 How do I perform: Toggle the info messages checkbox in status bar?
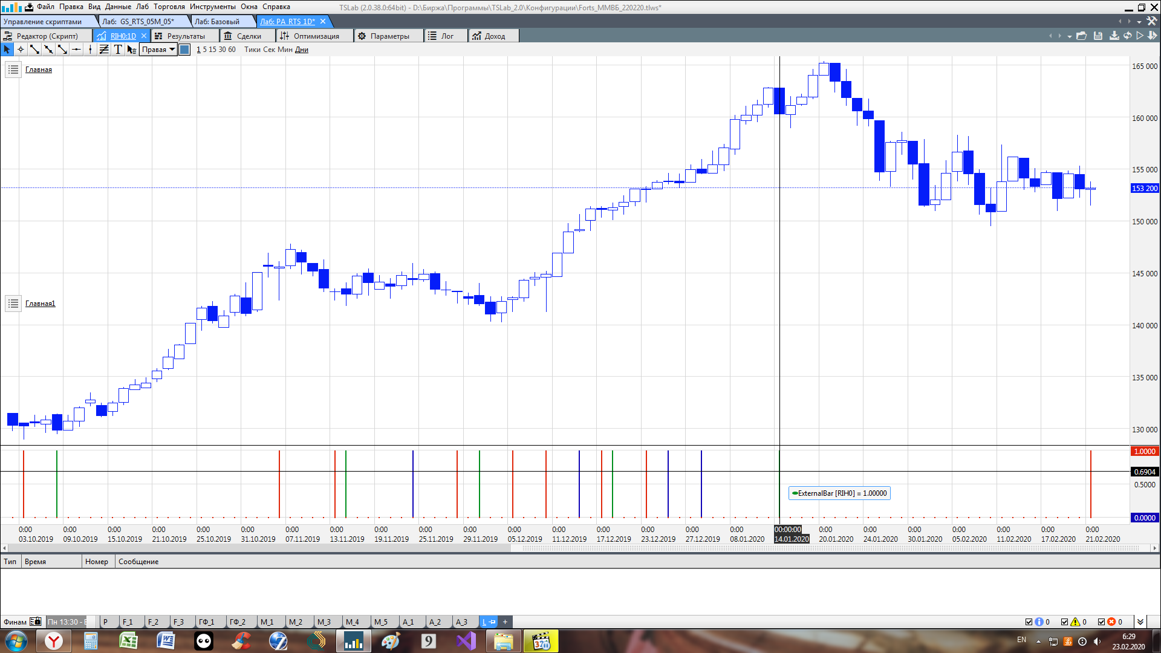(x=1029, y=622)
